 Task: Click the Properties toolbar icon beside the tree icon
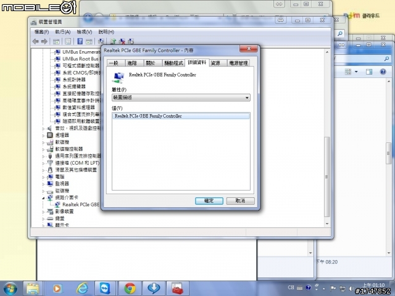point(68,41)
